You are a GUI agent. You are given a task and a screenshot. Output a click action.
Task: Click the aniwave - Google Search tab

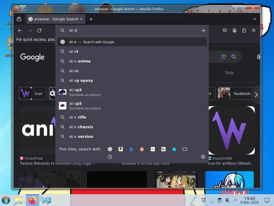click(x=56, y=19)
